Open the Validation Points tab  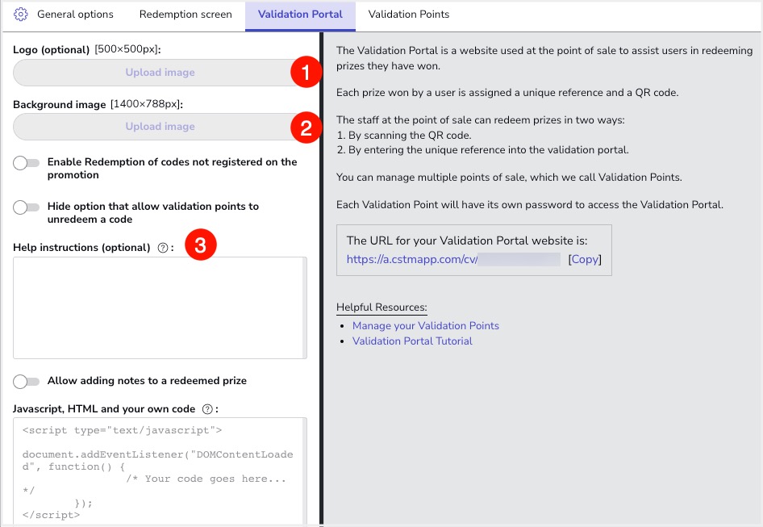point(409,15)
